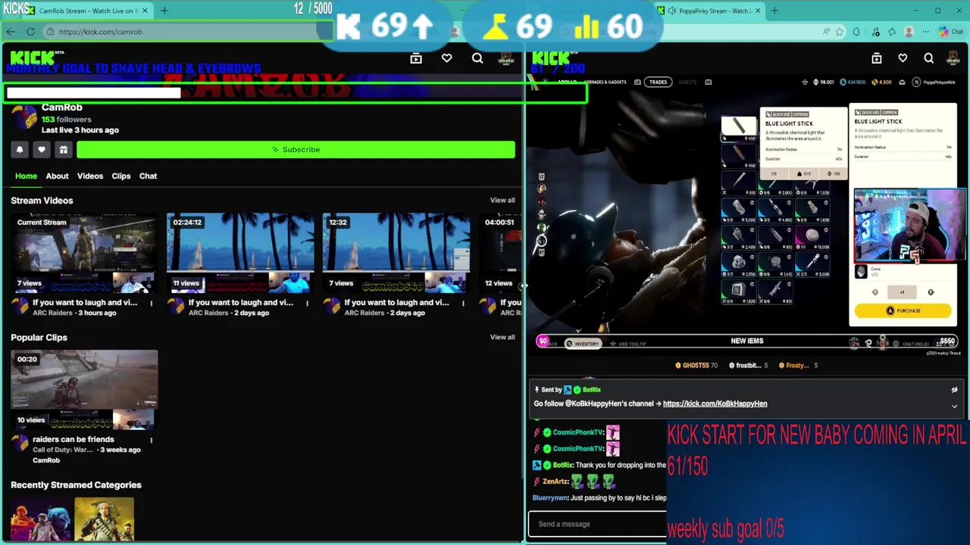Reload the kick.com/camrob page
This screenshot has width=970, height=545.
30,32
